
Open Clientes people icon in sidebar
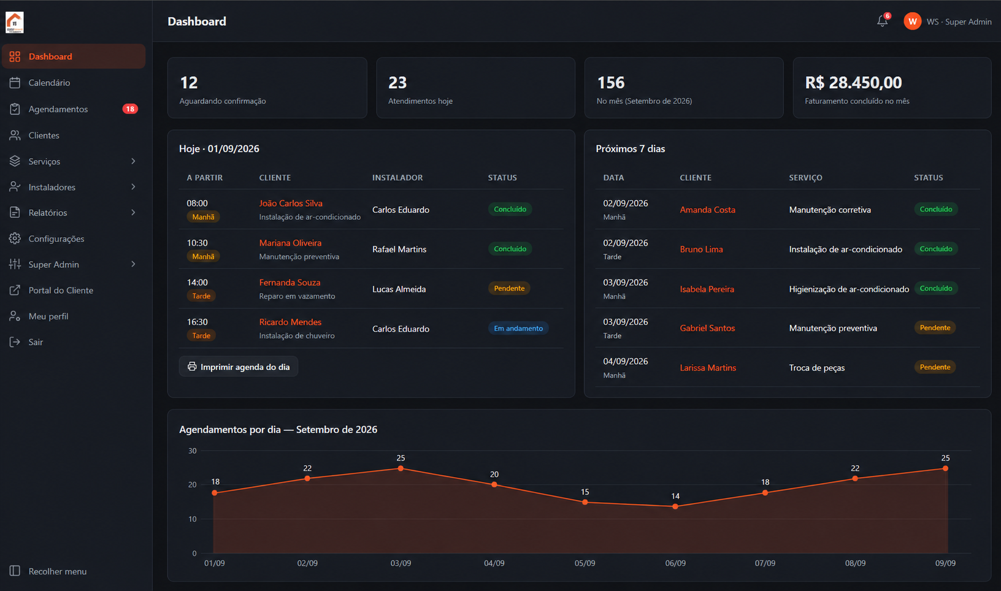click(x=15, y=135)
